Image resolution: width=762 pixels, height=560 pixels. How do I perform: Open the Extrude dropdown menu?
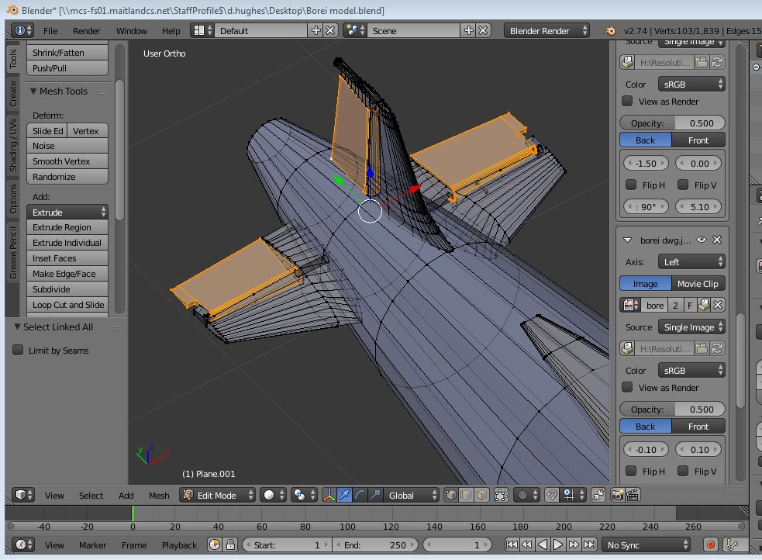pos(67,212)
